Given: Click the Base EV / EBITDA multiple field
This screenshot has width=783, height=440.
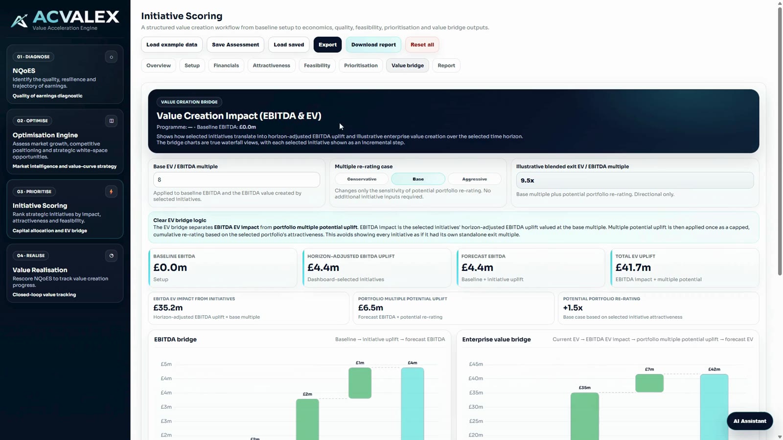Looking at the screenshot, I should tap(236, 179).
